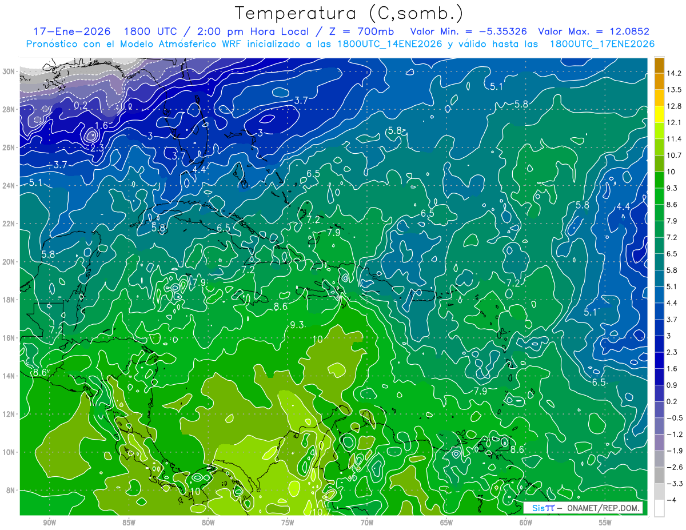Image resolution: width=686 pixels, height=530 pixels.
Task: Click the 0.2 contour label on the map
Action: point(81,106)
